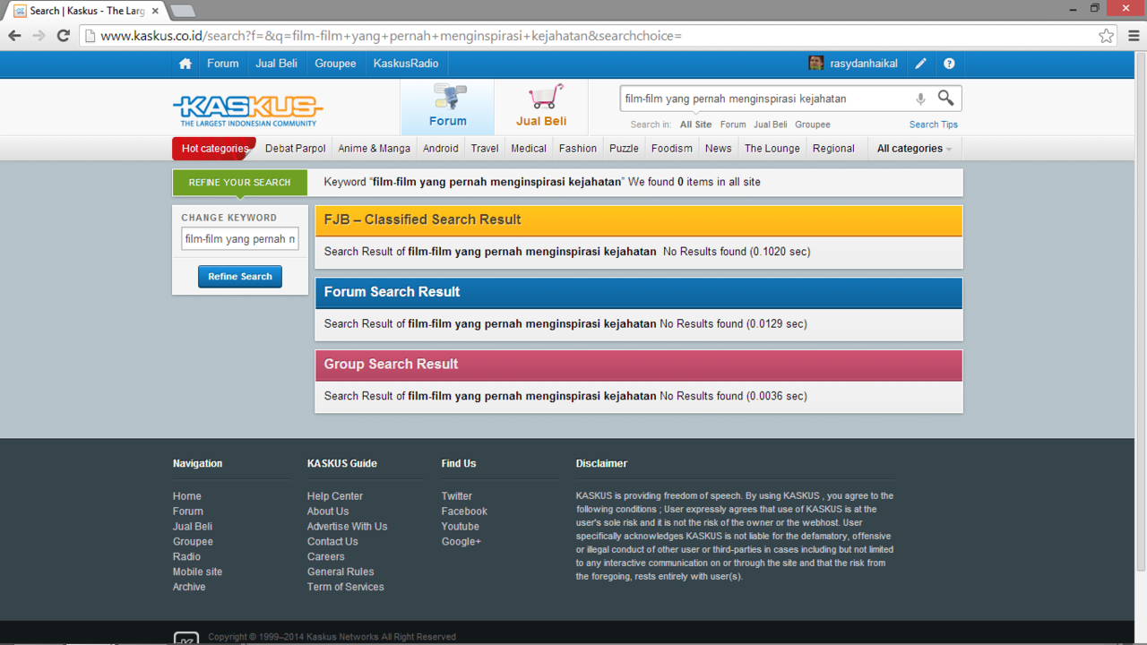
Task: Go to Kaskus home via house icon
Action: coord(185,64)
